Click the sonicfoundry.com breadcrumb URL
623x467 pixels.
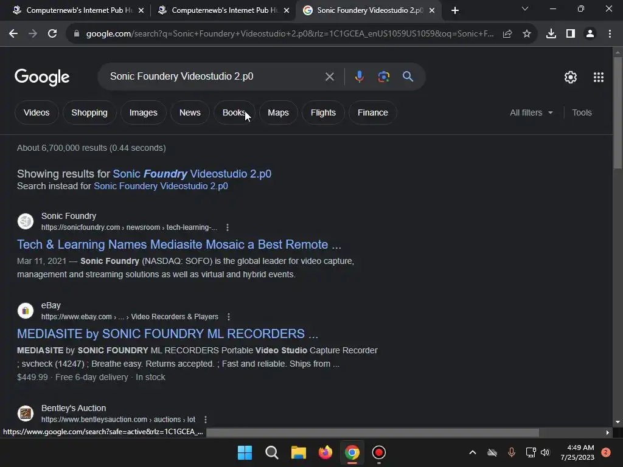point(129,227)
